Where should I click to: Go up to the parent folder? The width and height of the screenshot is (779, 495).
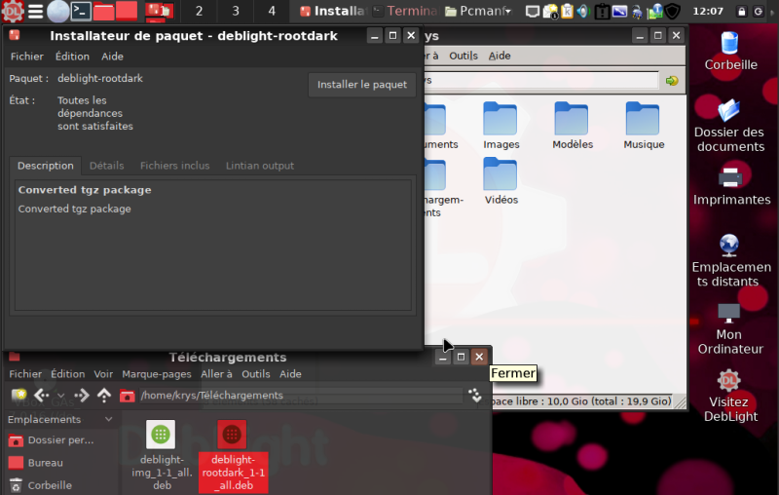point(103,396)
